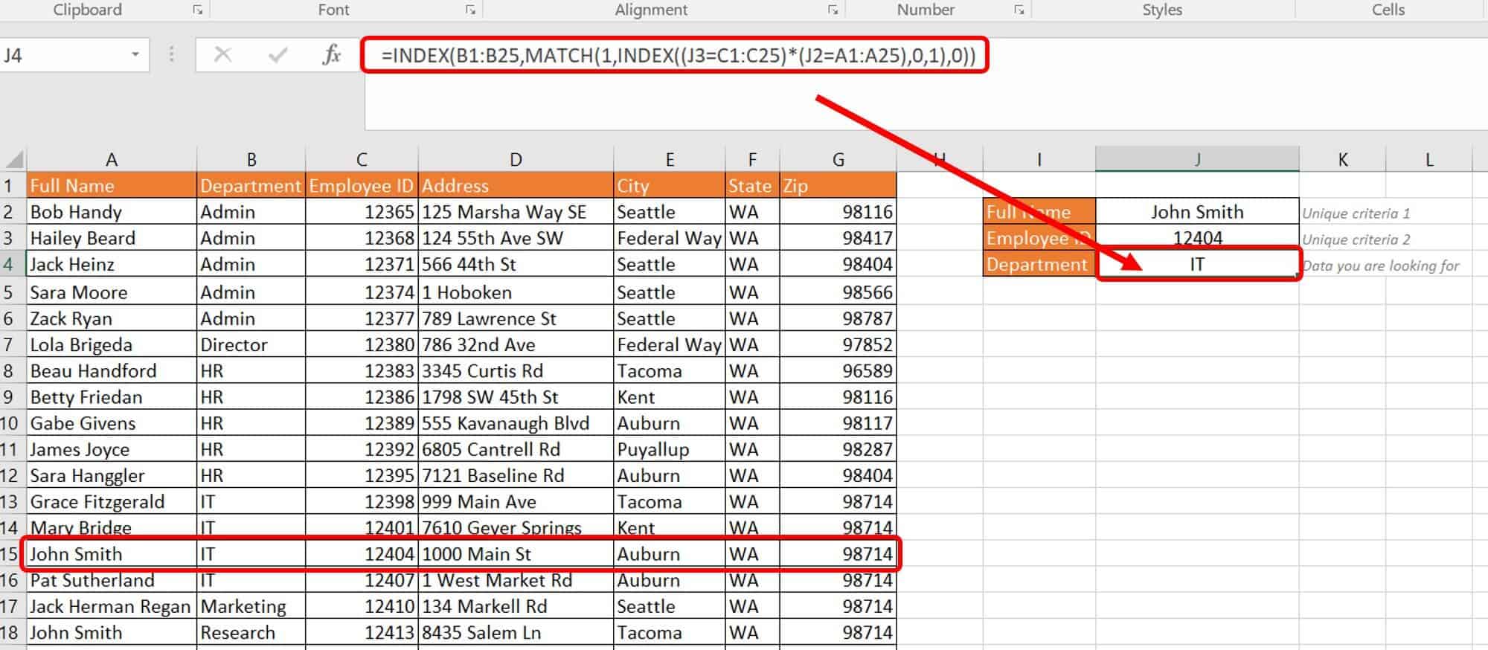Click the INDEX MATCH formula in formula bar
The image size is (1488, 650).
pyautogui.click(x=677, y=56)
